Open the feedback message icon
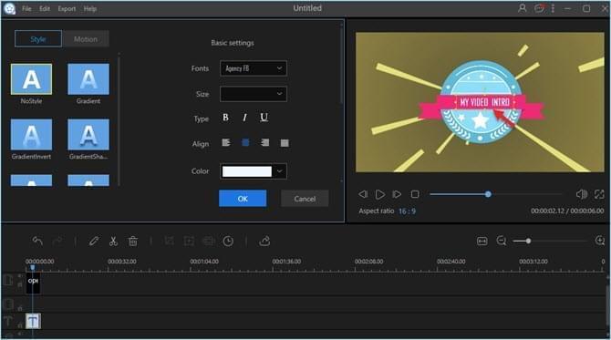The width and height of the screenshot is (611, 340). pyautogui.click(x=540, y=8)
